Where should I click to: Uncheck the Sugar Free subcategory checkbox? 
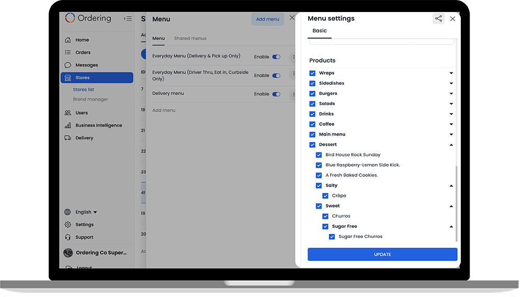click(325, 227)
